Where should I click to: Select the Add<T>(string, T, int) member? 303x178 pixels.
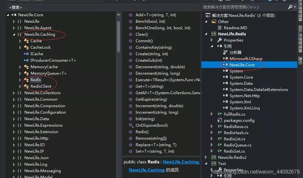pos(156,15)
